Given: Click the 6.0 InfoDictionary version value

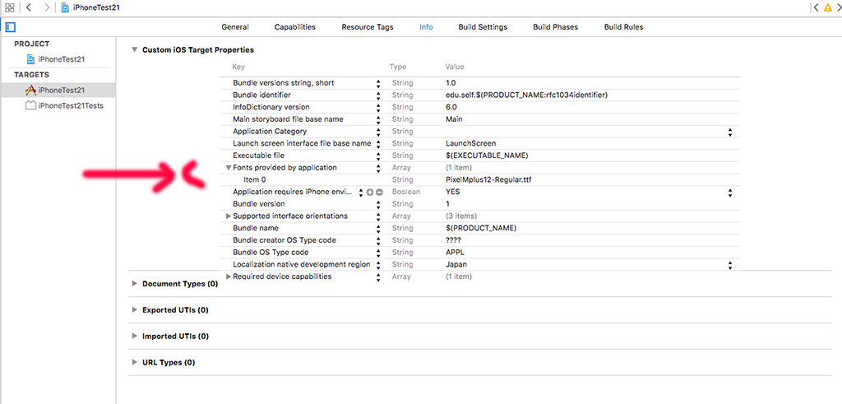Looking at the screenshot, I should (451, 108).
